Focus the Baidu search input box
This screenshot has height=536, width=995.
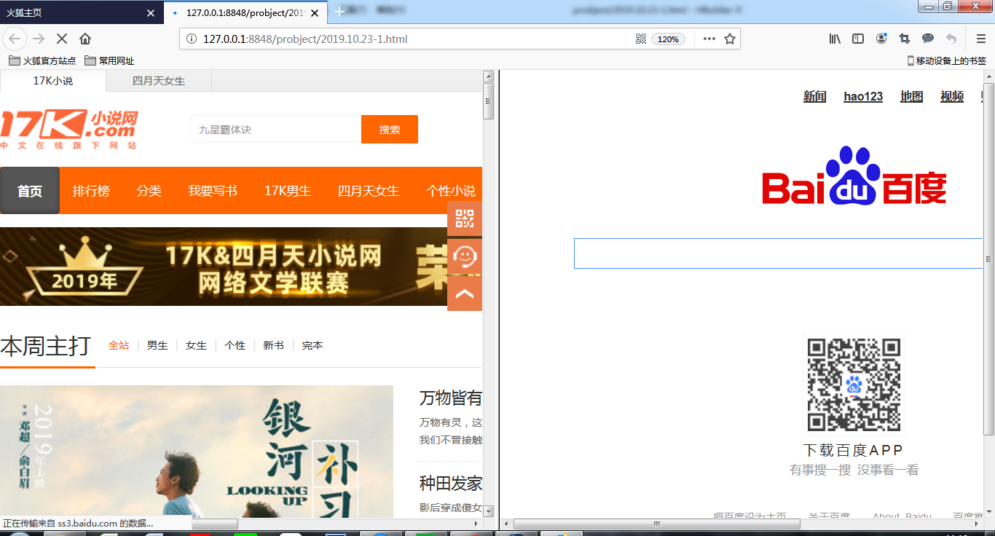click(779, 253)
